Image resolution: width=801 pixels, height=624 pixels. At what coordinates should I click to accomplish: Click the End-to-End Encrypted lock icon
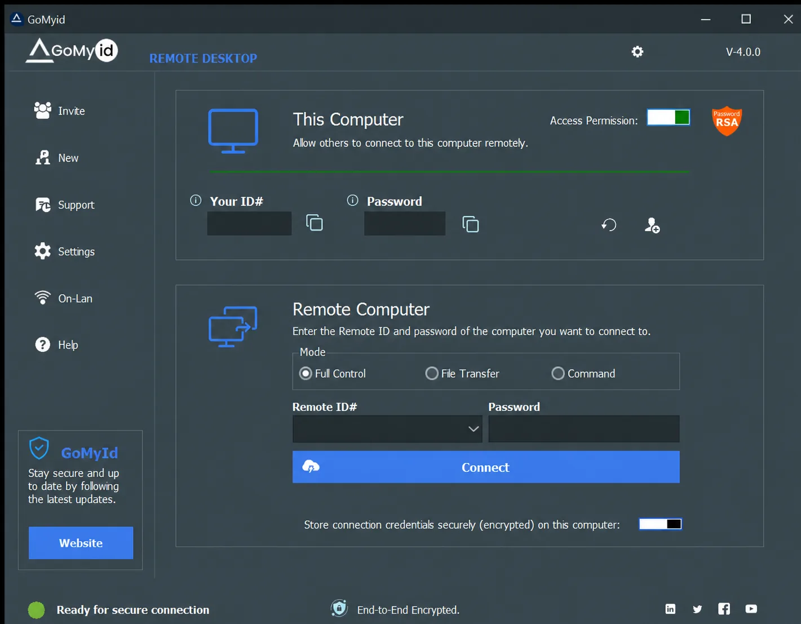point(339,608)
